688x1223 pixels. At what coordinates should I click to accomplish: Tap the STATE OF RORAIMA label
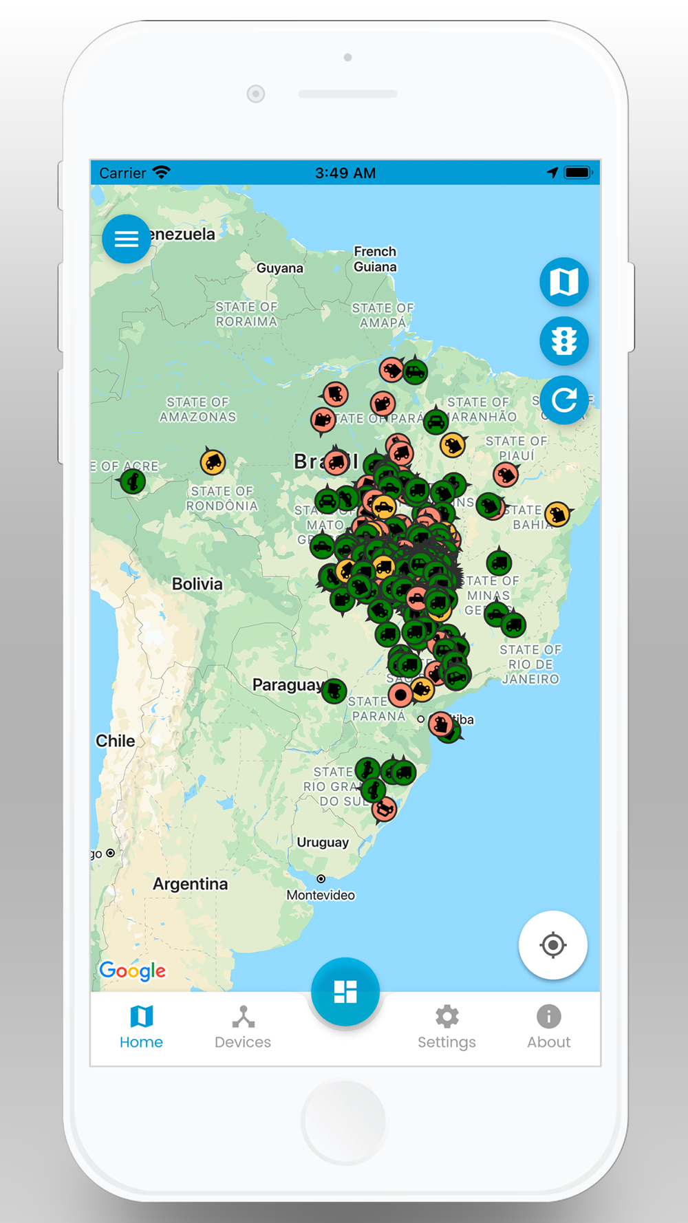[x=246, y=314]
